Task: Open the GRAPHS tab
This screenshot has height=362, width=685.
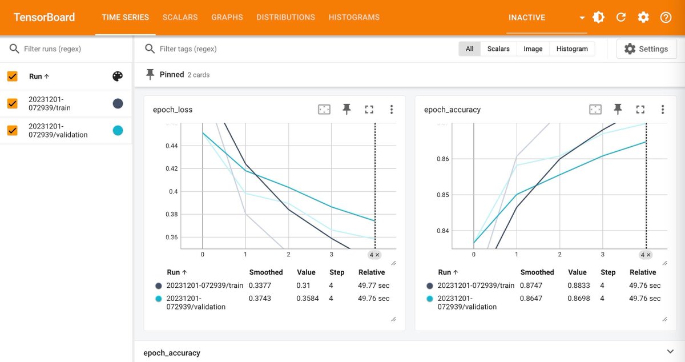Action: pyautogui.click(x=227, y=17)
